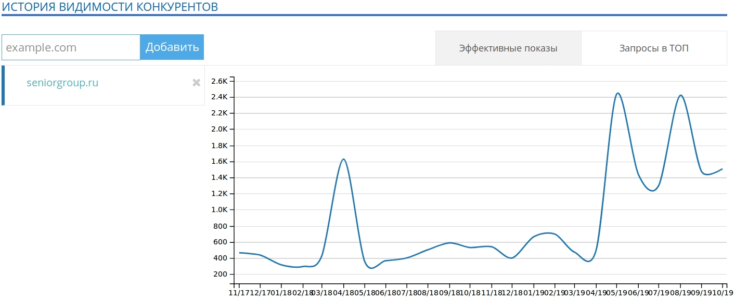Click the История видимости конкурентов heading
The image size is (735, 300).
click(x=110, y=7)
